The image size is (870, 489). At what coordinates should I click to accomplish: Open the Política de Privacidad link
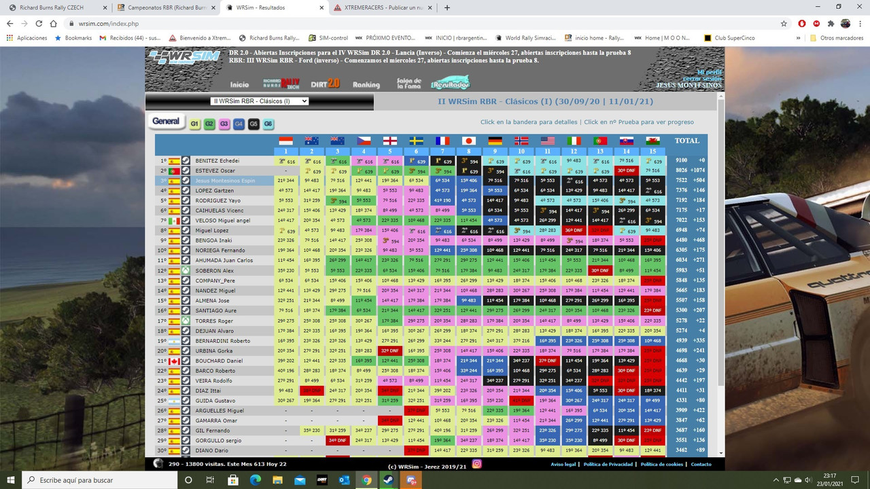tap(608, 465)
